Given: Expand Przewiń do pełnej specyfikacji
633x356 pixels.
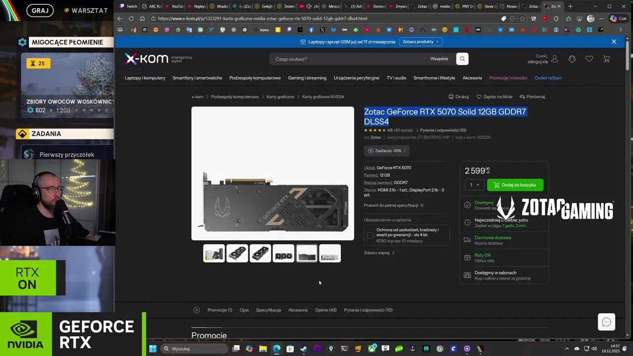Looking at the screenshot, I should click(394, 205).
